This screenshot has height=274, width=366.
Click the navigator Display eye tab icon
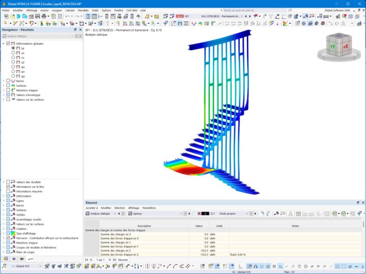coord(14,259)
